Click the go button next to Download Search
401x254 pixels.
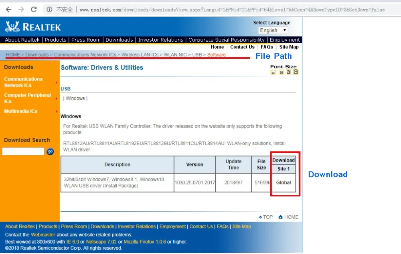pos(50,152)
